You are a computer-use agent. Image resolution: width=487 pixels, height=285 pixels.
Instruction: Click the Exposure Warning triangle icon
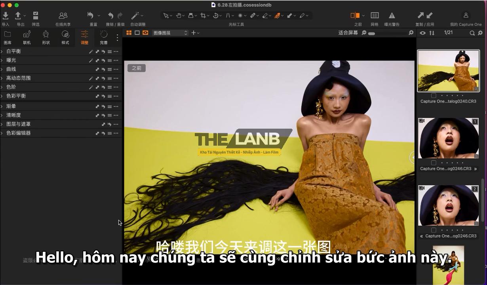click(x=392, y=15)
